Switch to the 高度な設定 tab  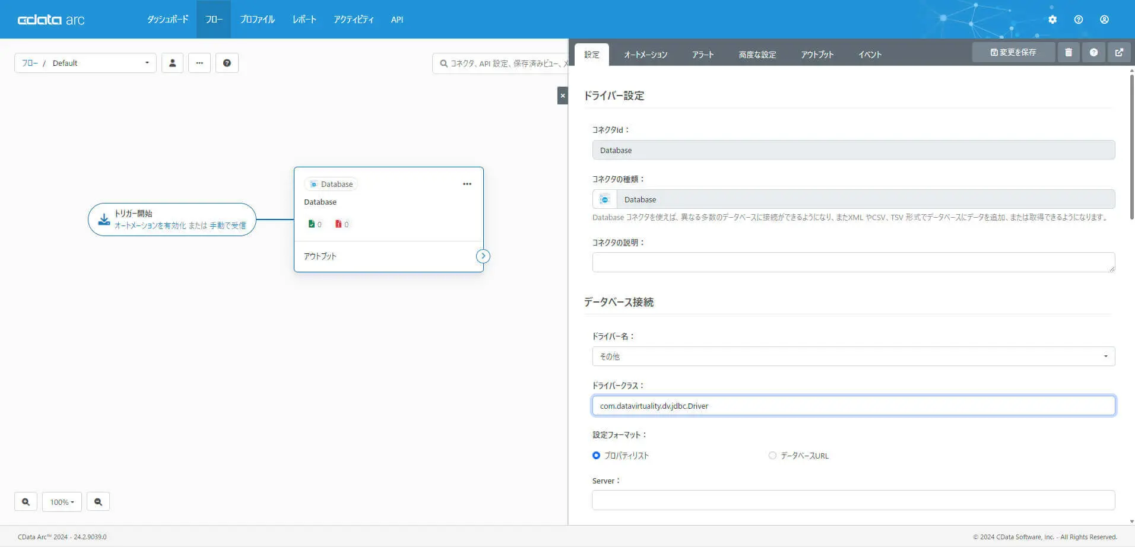757,55
